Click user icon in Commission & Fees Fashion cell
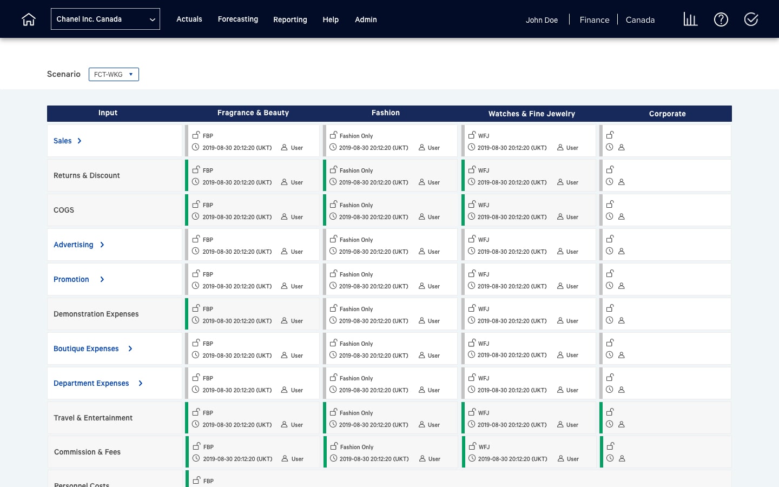The image size is (779, 487). point(422,458)
